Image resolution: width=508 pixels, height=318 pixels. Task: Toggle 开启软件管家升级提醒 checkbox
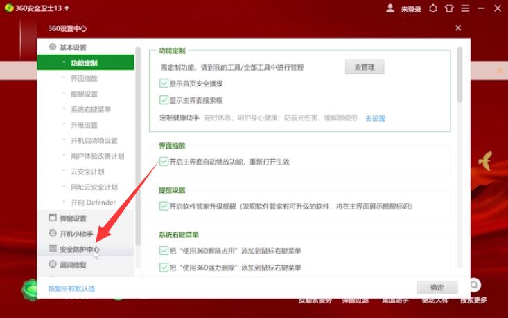164,206
